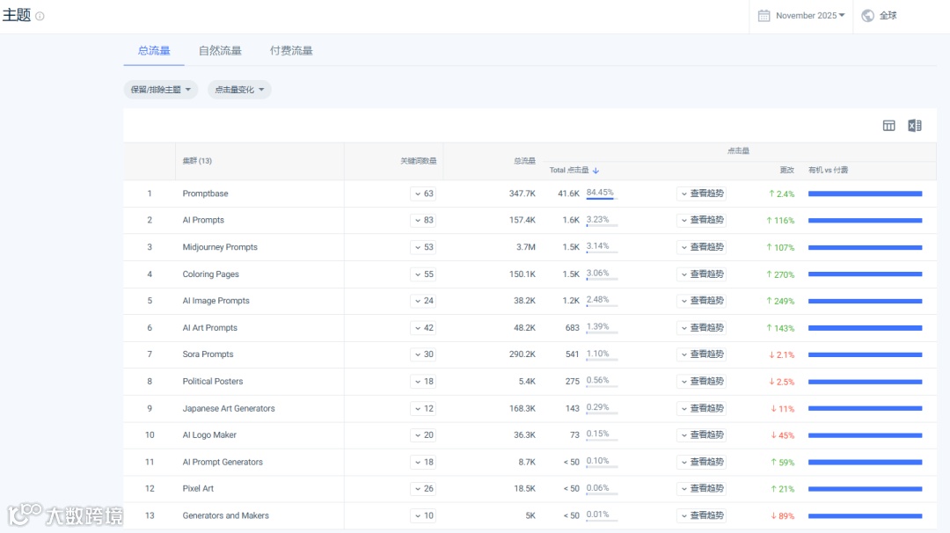Click 查看趋势 for Midjourney Prompts row
The width and height of the screenshot is (950, 533).
click(x=702, y=247)
